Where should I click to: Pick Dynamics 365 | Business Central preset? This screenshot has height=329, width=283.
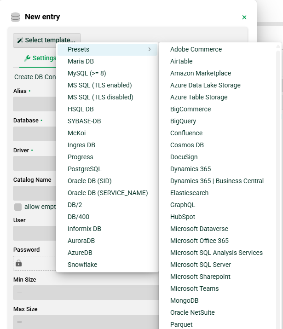(218, 181)
